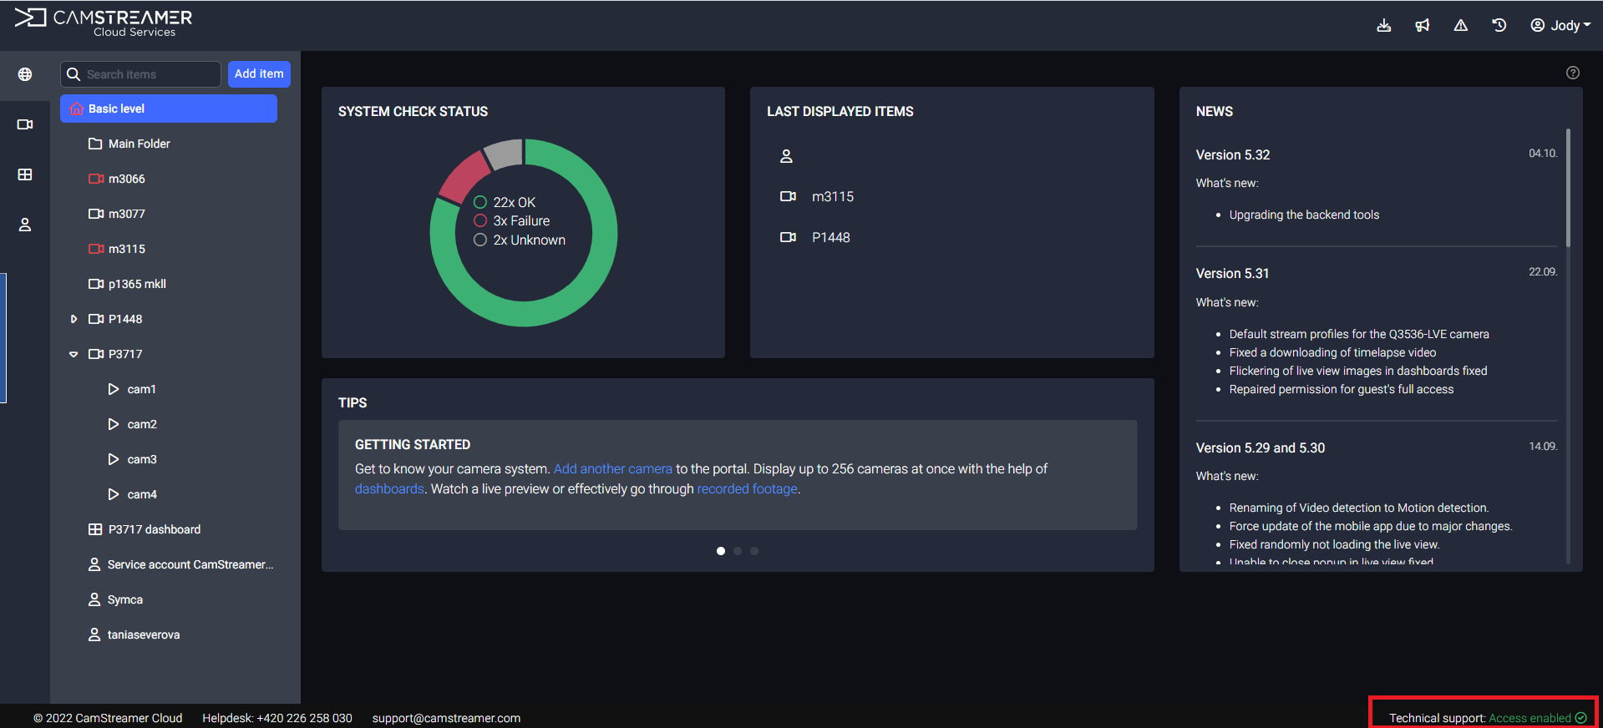Viewport: 1603px width, 728px height.
Task: Select the p1365 mkII camera
Action: pyautogui.click(x=127, y=284)
